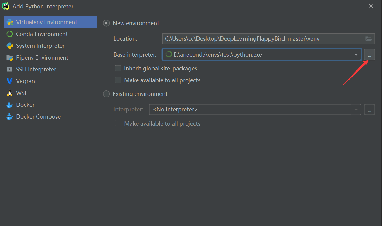The width and height of the screenshot is (382, 226).
Task: Click the browse button beside Base interpreter
Action: click(369, 55)
